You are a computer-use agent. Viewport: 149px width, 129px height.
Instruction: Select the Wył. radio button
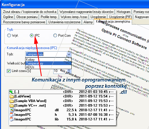coord(9,36)
